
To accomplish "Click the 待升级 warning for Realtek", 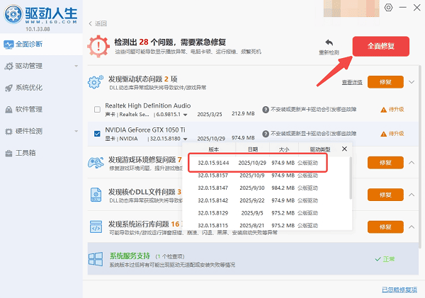I will click(392, 110).
